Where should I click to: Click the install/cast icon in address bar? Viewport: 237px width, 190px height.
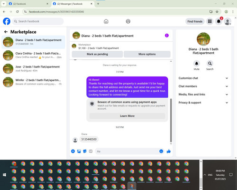click(211, 11)
